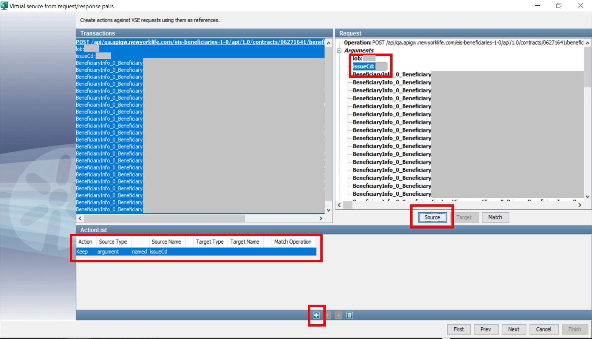Click the Source Type column header
This screenshot has width=592, height=339.
click(113, 242)
